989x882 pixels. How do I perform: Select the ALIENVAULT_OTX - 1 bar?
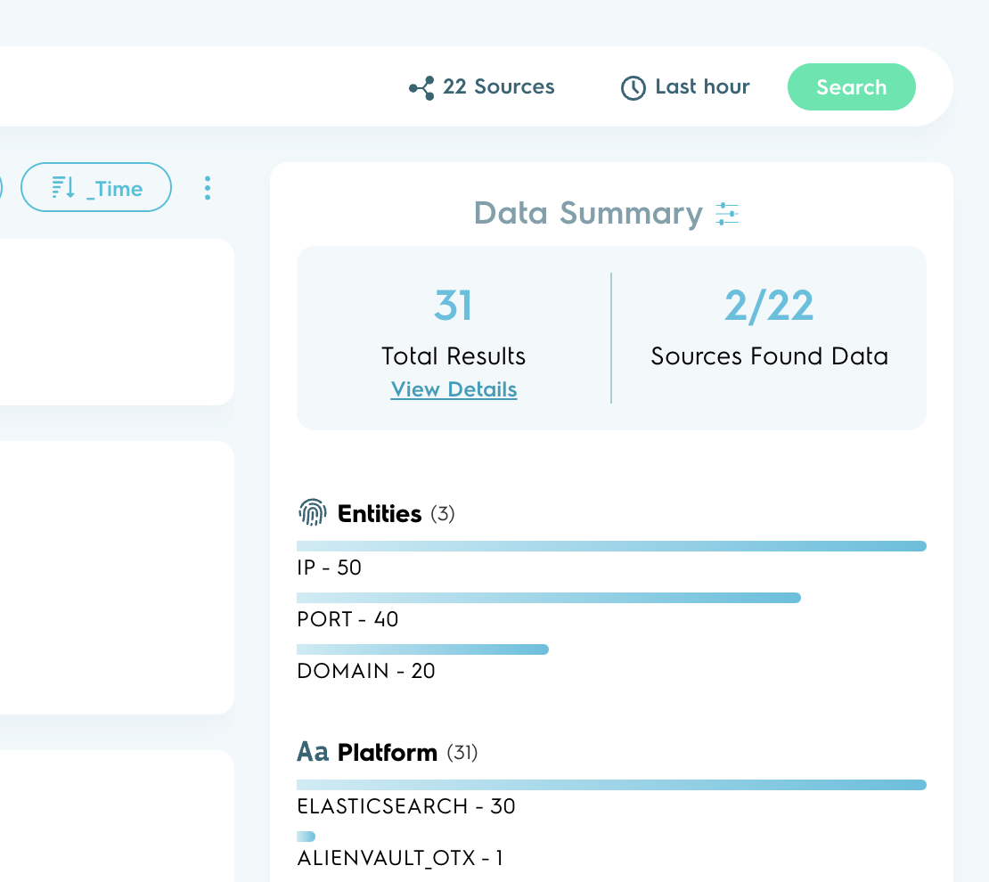tap(306, 837)
